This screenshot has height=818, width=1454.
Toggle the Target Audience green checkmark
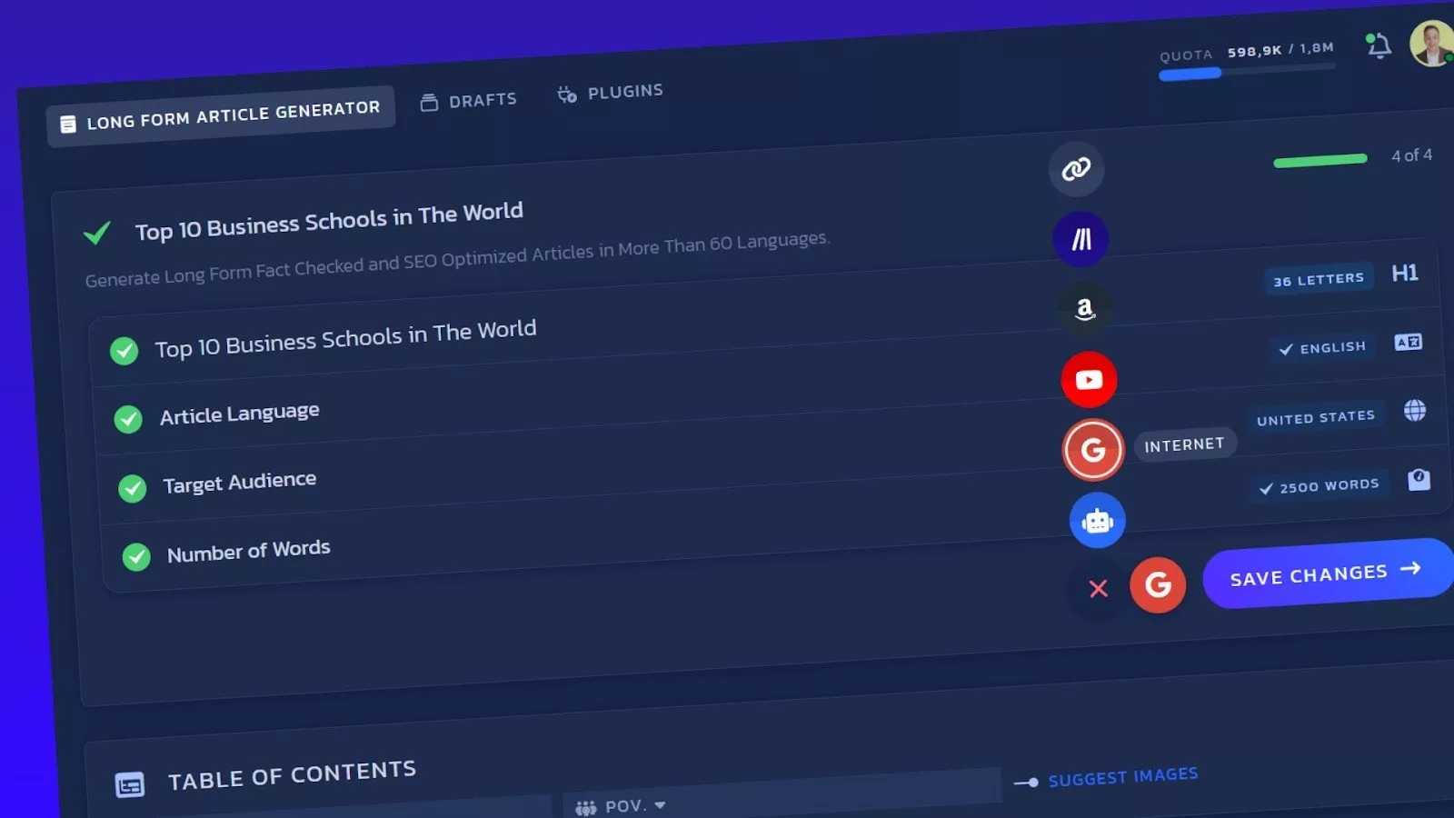point(133,488)
